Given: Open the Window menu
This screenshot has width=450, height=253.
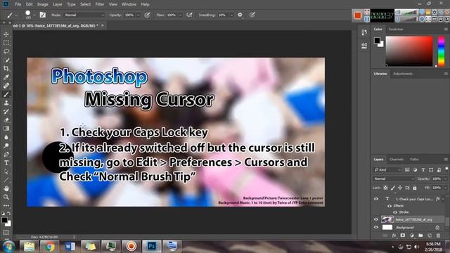Looking at the screenshot, I should (x=129, y=4).
